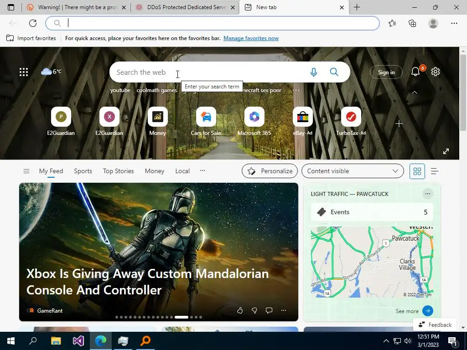Open the Favorites star icon in toolbar

392,23
